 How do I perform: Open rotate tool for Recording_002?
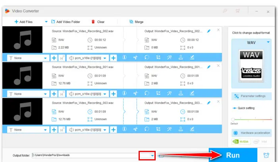pyautogui.click(x=147, y=57)
